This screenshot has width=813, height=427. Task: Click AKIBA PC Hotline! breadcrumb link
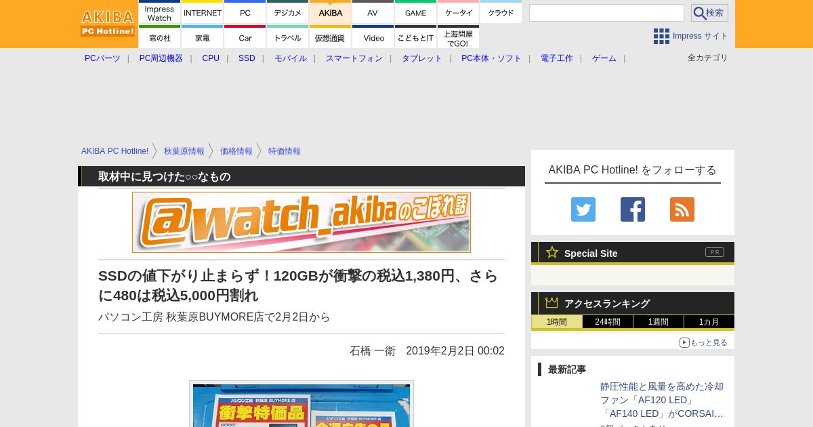[114, 151]
